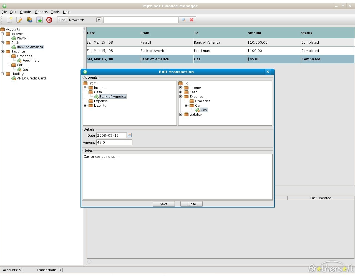Click Gas money icon in To tree
Screen dimensions: 355x277
tap(197, 110)
